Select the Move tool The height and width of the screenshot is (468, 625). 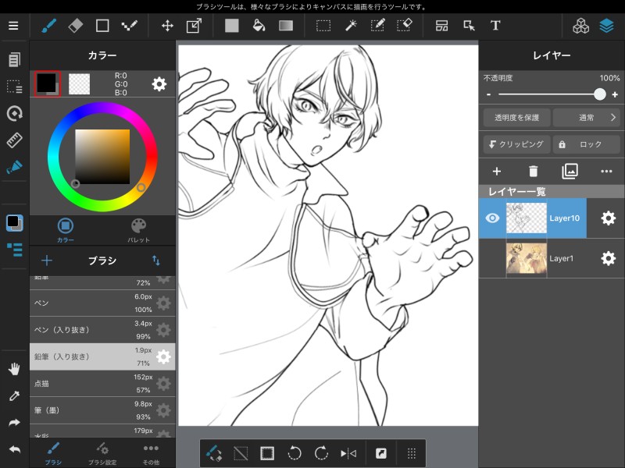(x=167, y=26)
